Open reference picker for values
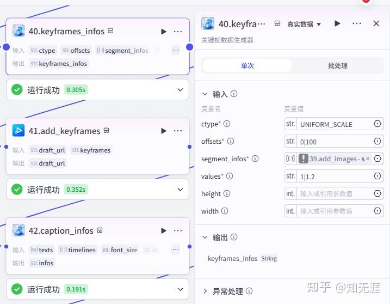390x304 pixels. pos(377,176)
